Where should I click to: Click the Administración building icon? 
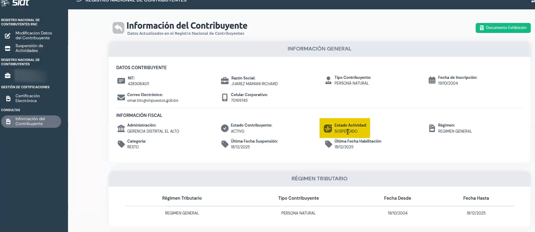coord(121,128)
